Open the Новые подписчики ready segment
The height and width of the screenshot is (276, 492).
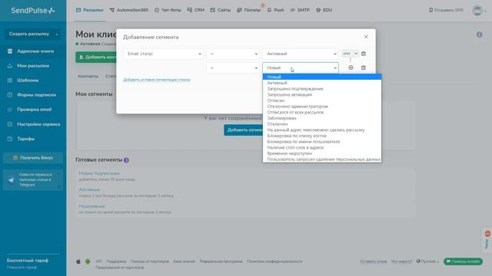(99, 173)
